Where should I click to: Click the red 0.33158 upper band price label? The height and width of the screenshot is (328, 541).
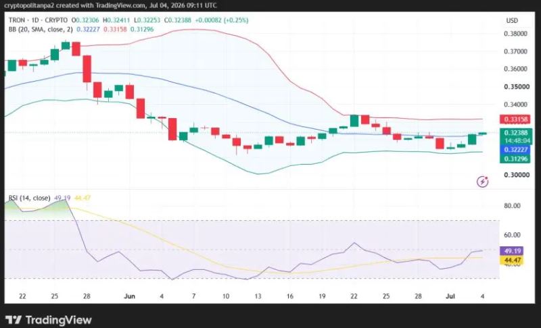point(515,119)
